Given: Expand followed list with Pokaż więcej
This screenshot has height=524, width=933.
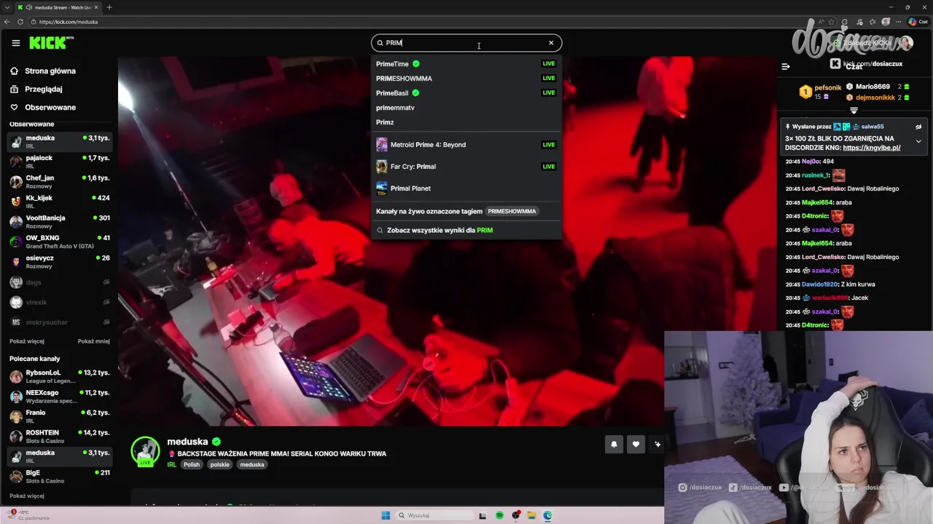Looking at the screenshot, I should pyautogui.click(x=27, y=341).
